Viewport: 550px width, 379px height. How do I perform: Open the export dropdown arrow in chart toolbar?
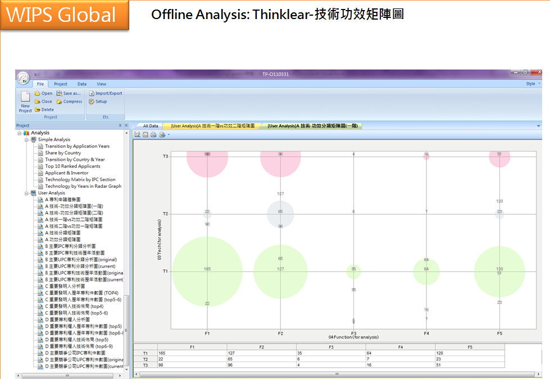coord(167,135)
